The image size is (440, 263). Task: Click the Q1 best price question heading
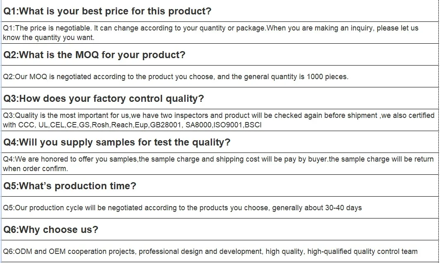tap(107, 11)
